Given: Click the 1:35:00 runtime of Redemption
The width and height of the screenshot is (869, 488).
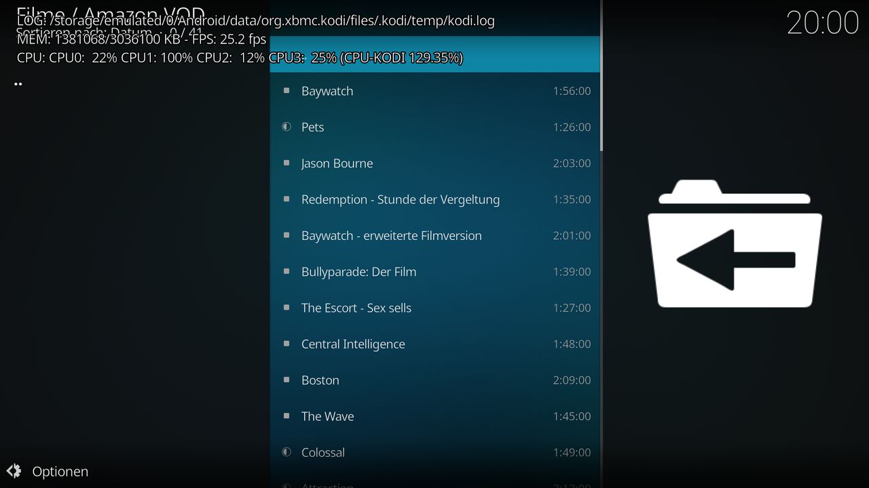Looking at the screenshot, I should pyautogui.click(x=572, y=199).
